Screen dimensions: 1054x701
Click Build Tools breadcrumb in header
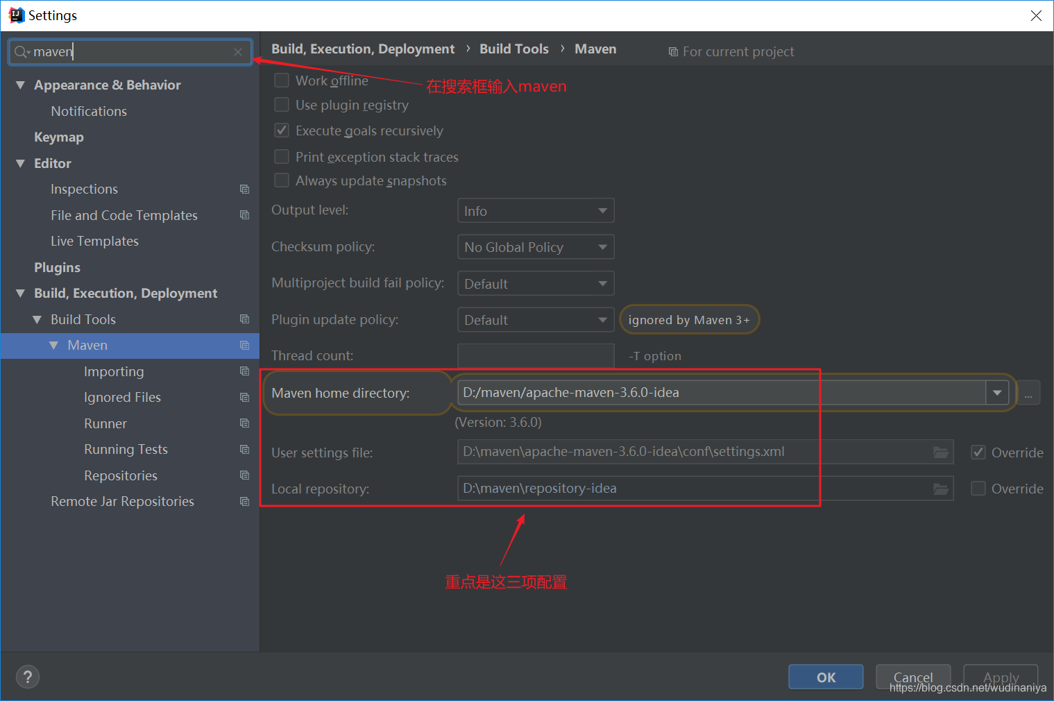pyautogui.click(x=514, y=49)
